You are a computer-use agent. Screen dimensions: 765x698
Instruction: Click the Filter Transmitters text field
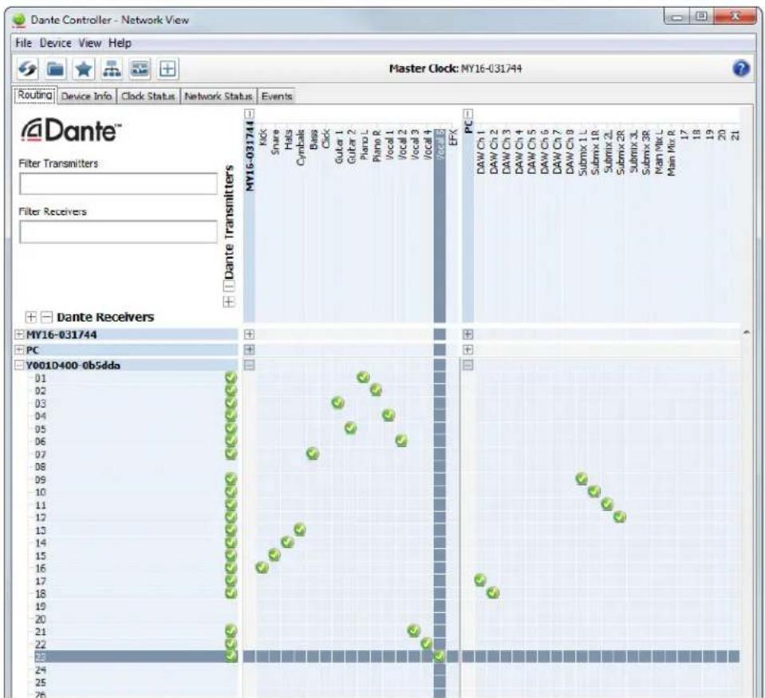118,184
